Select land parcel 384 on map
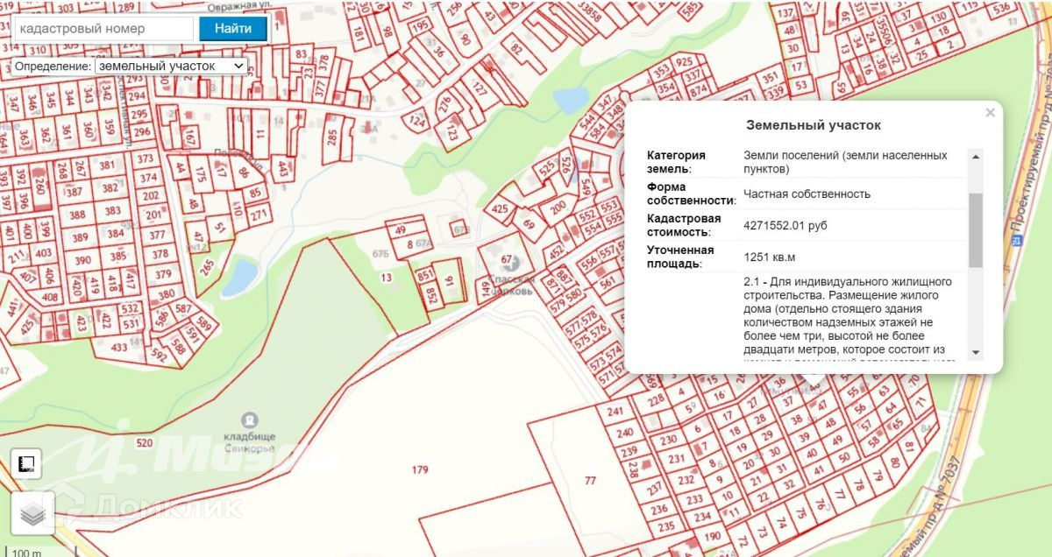The height and width of the screenshot is (557, 1052). tap(116, 234)
